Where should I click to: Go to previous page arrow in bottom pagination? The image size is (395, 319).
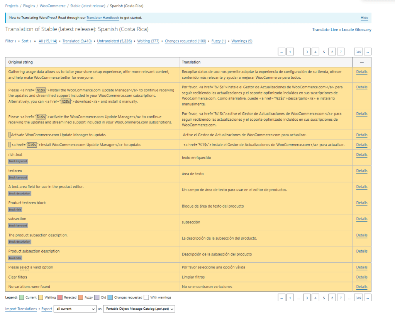tap(281, 298)
